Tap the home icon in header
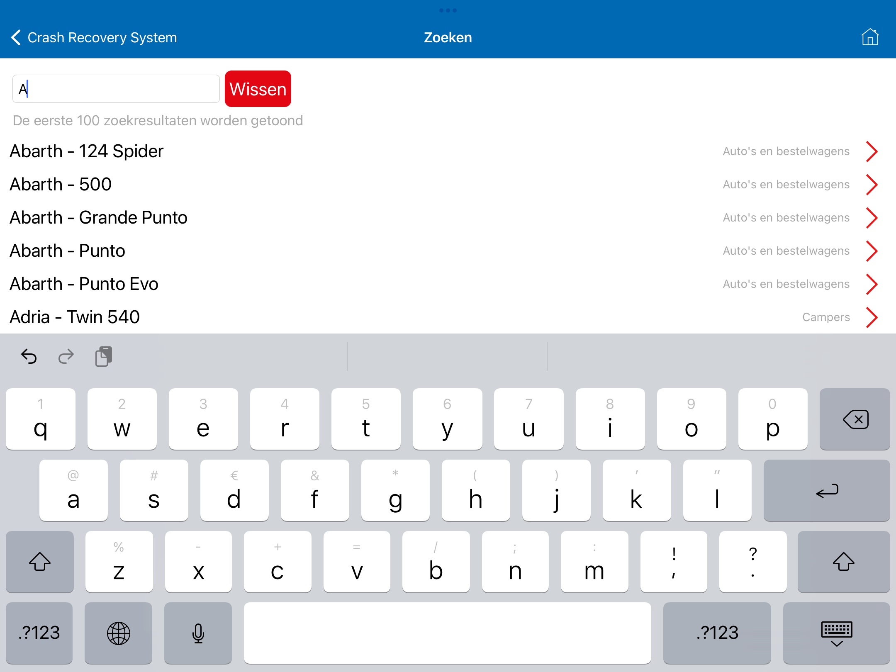 coord(870,37)
